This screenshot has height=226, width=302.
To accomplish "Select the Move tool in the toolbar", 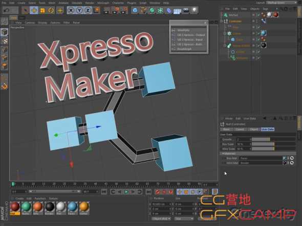I will (34, 10).
